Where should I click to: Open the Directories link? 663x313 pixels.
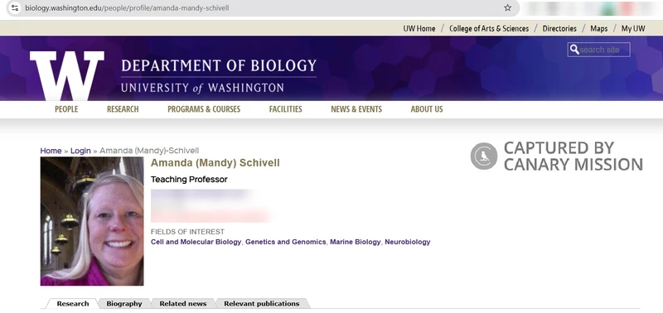click(x=559, y=29)
